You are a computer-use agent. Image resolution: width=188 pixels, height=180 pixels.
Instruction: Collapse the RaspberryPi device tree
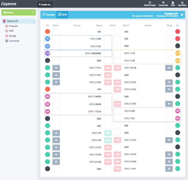(x=34, y=21)
